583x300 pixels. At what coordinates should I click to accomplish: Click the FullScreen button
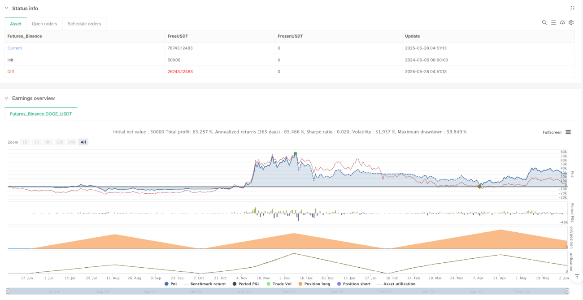tap(552, 132)
